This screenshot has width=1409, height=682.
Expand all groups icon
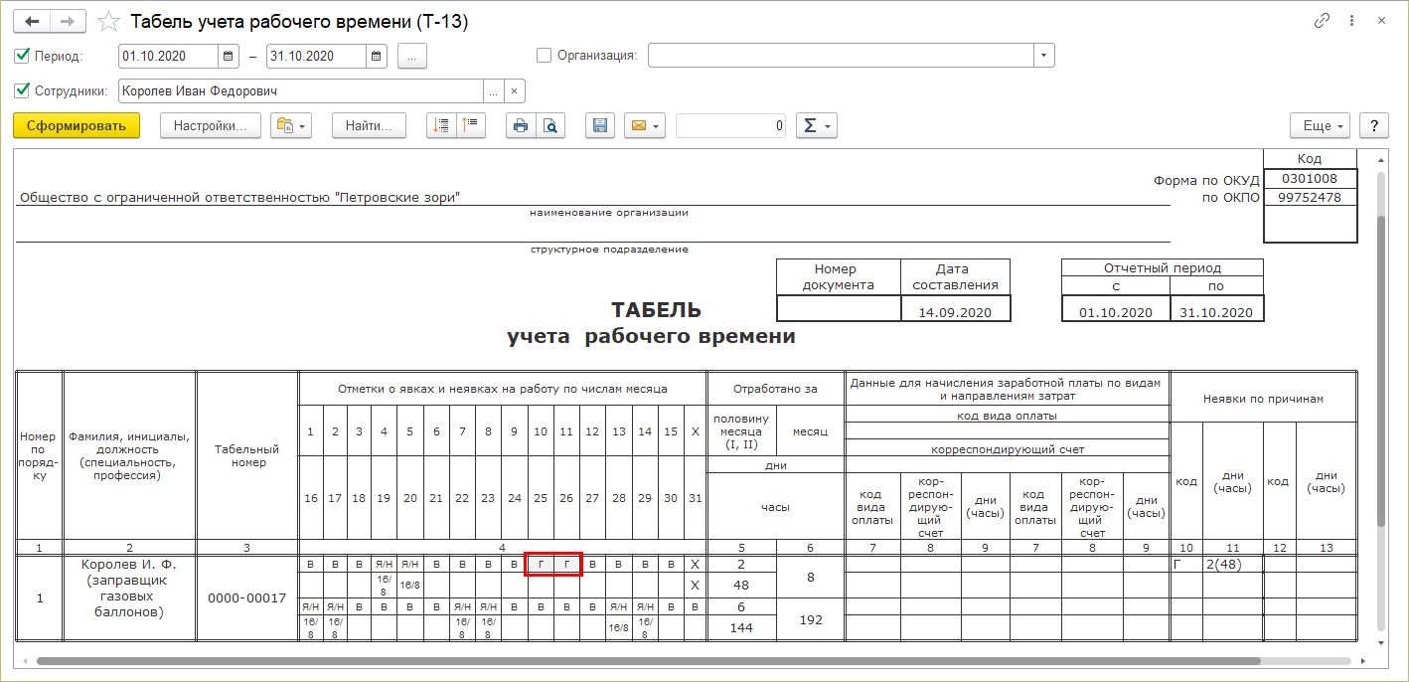[x=442, y=125]
